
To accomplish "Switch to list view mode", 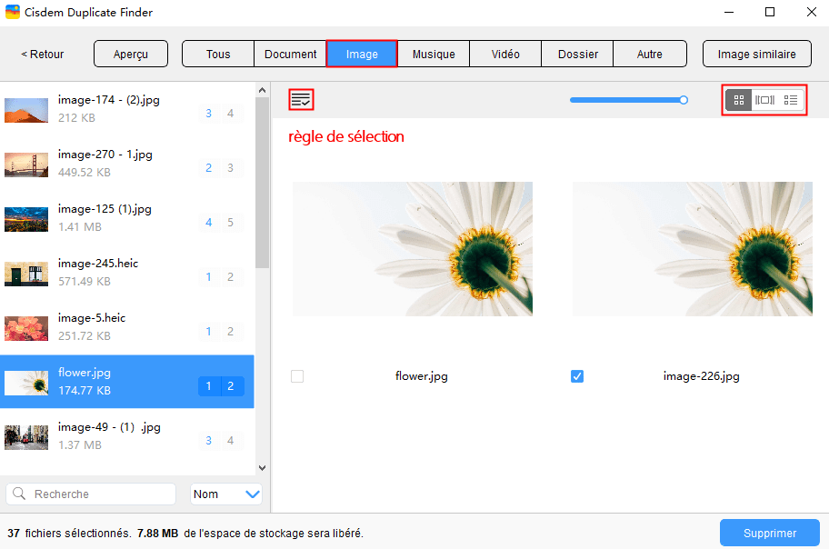I will [790, 100].
